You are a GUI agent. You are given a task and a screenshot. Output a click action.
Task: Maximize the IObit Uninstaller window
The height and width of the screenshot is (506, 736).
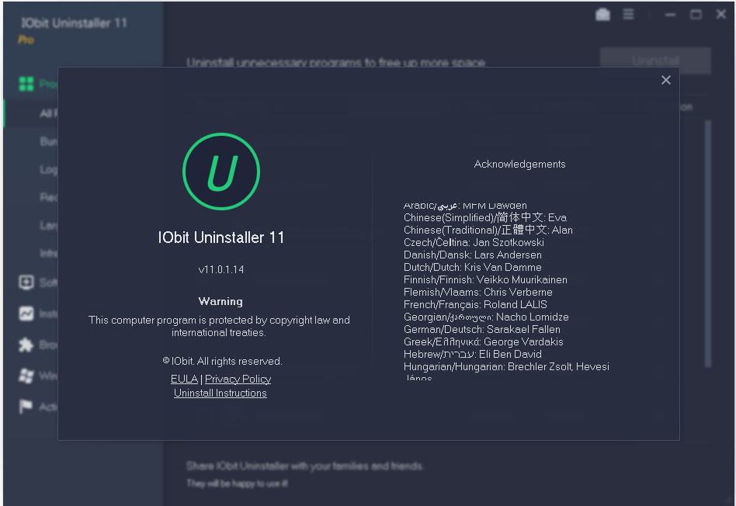[696, 15]
